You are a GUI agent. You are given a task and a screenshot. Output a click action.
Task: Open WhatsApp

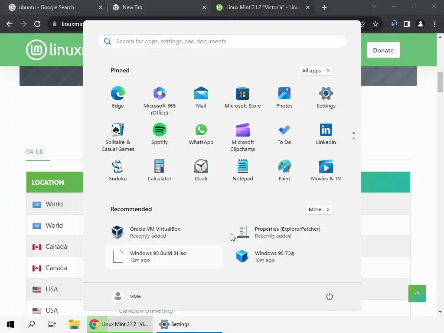click(x=201, y=134)
